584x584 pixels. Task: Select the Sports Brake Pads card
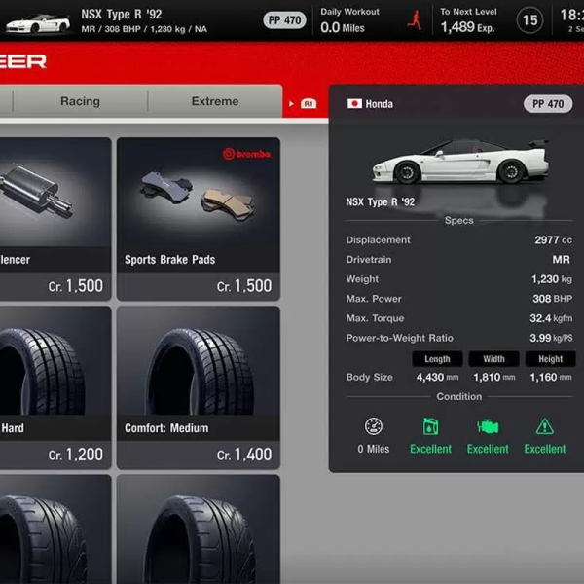(x=199, y=219)
